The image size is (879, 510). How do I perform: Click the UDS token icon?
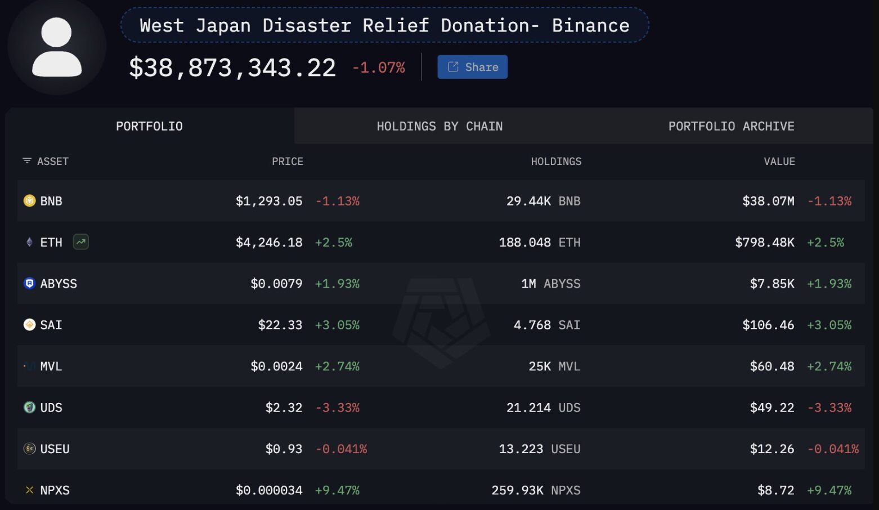(x=29, y=408)
